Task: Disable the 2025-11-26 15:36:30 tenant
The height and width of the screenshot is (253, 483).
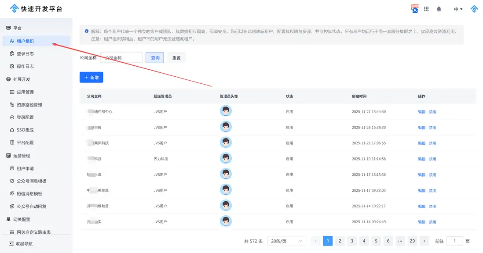Action: coord(432,128)
